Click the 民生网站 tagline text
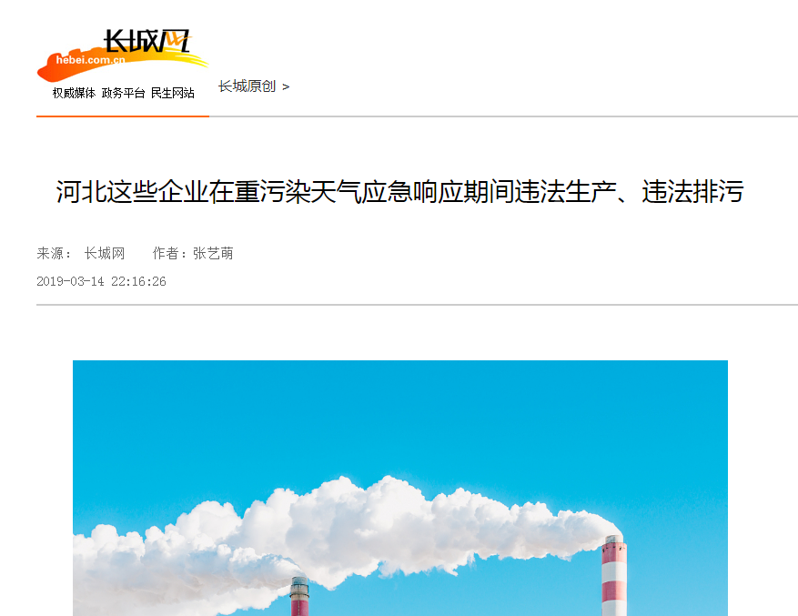Screen dimensions: 798x616 point(173,93)
